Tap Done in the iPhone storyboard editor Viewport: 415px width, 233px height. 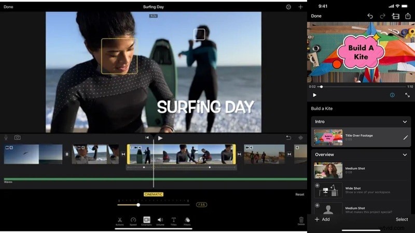pyautogui.click(x=316, y=16)
